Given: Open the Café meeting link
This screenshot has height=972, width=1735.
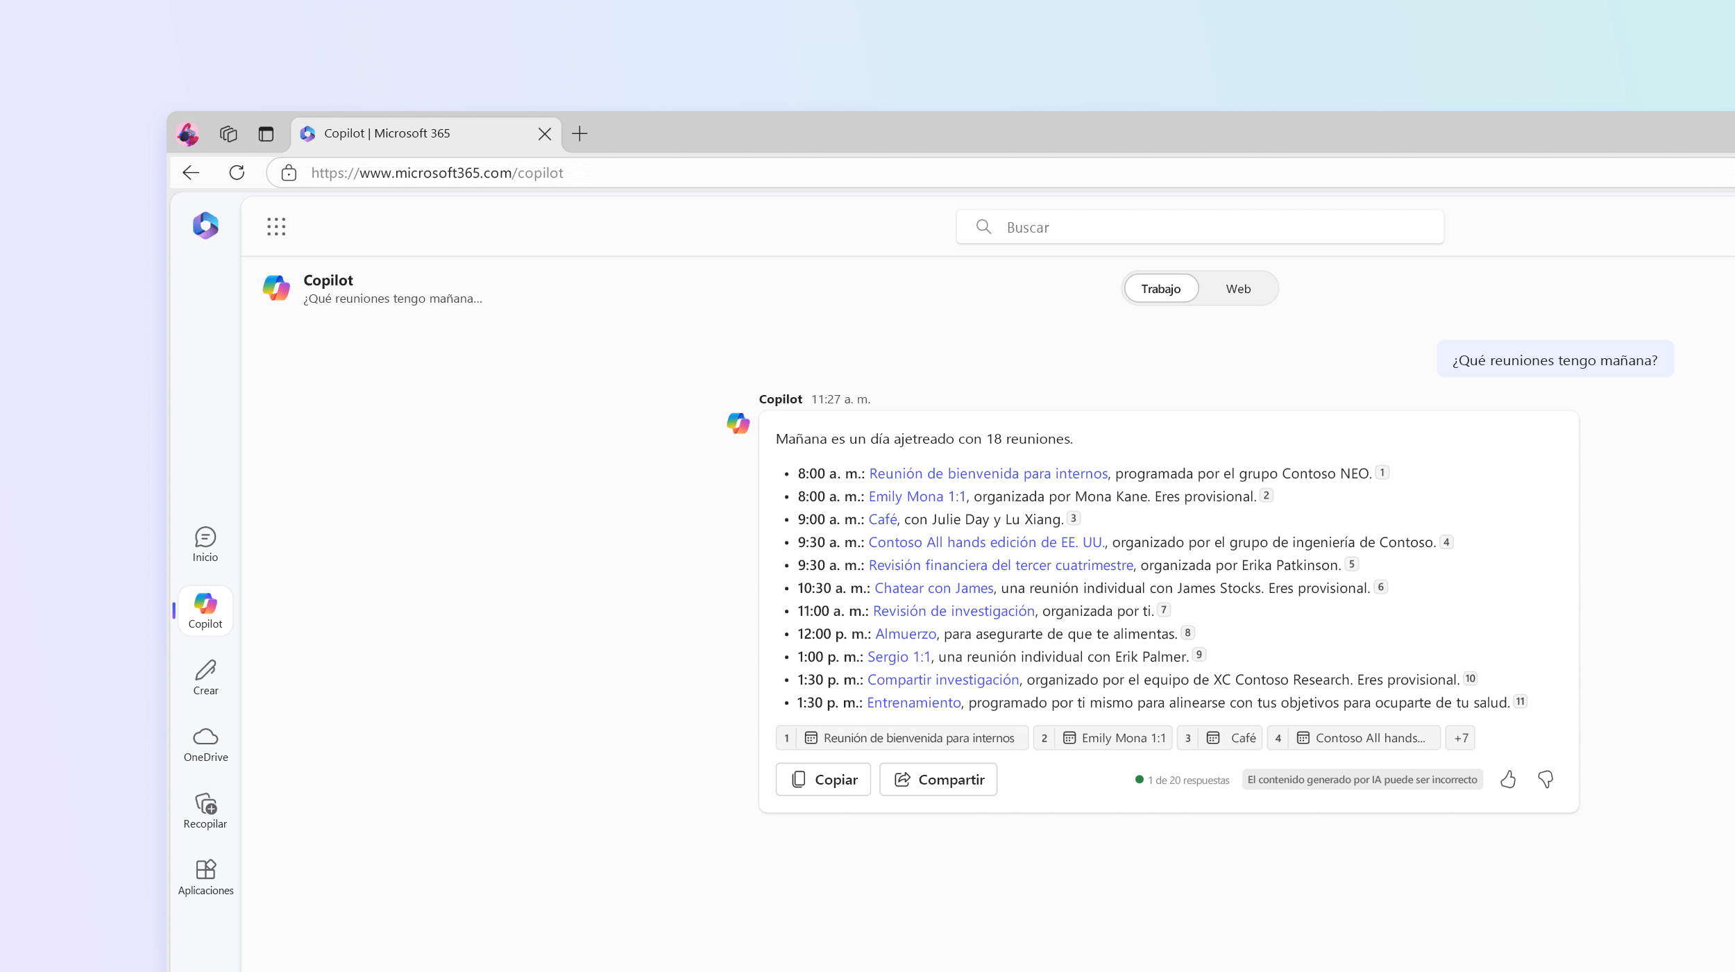Looking at the screenshot, I should [x=882, y=519].
